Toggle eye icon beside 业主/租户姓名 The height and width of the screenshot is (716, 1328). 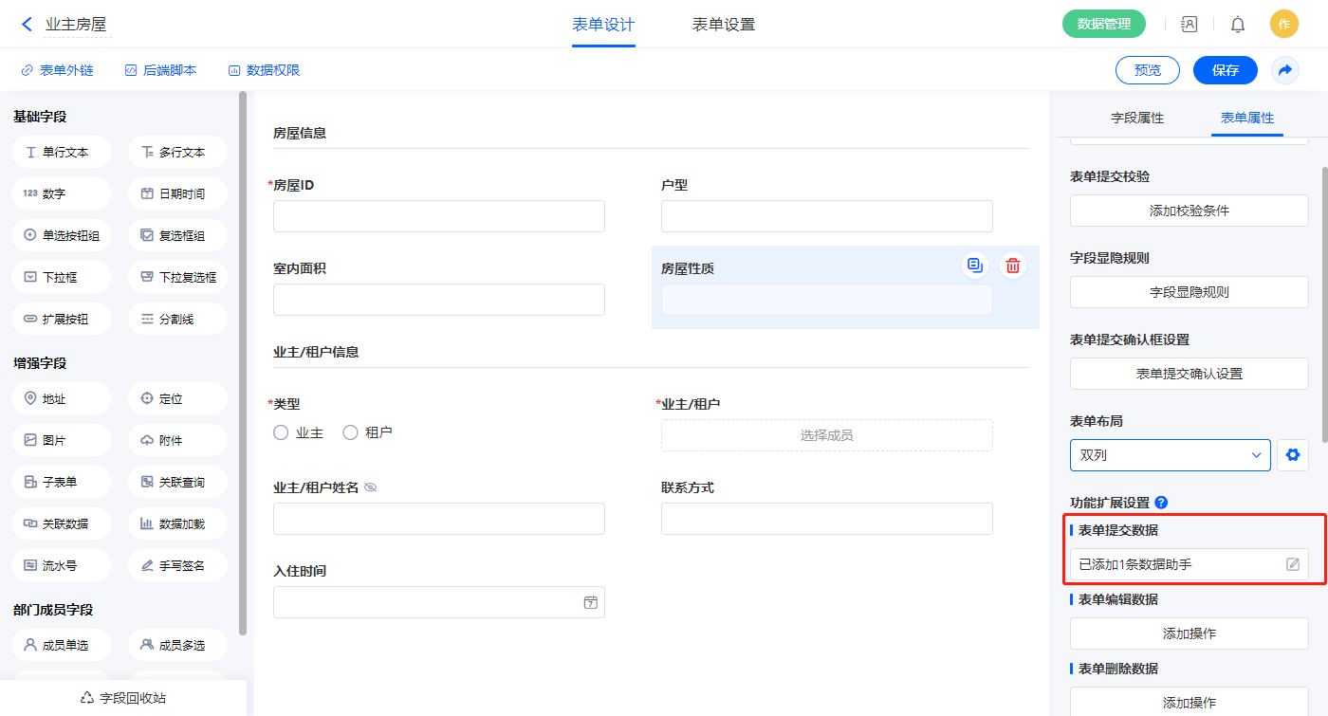click(x=371, y=487)
